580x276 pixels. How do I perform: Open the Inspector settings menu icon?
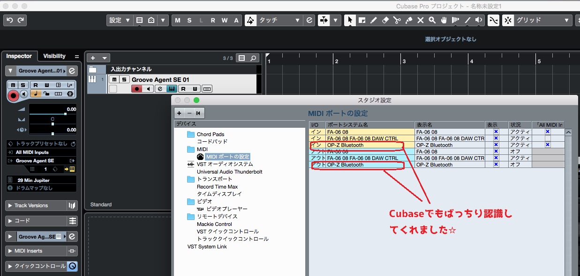pos(77,57)
